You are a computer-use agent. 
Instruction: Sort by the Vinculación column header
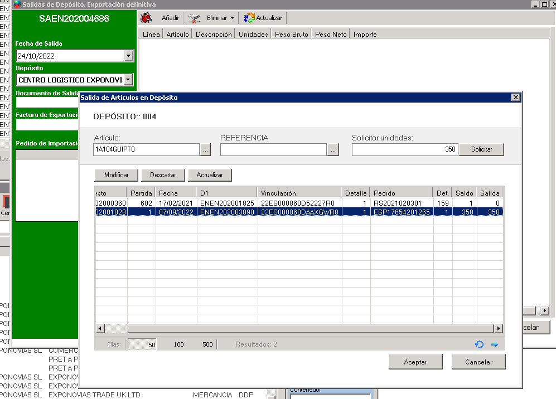[x=299, y=193]
